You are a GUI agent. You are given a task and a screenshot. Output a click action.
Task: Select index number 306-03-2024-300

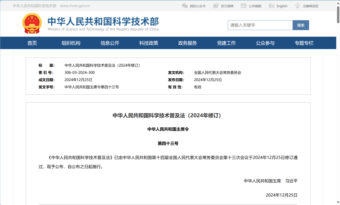tap(80, 73)
